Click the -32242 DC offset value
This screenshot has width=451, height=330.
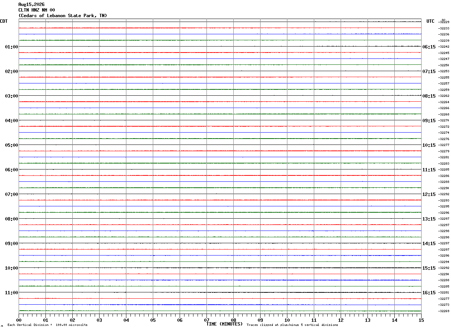click(444, 47)
